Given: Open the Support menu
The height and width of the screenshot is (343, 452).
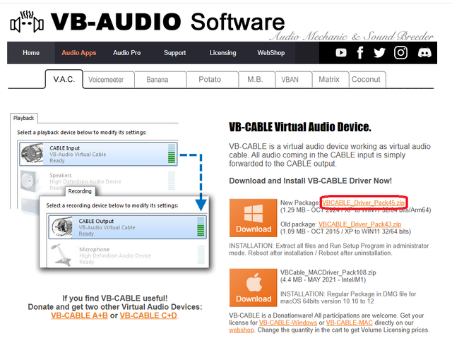Looking at the screenshot, I should 174,53.
